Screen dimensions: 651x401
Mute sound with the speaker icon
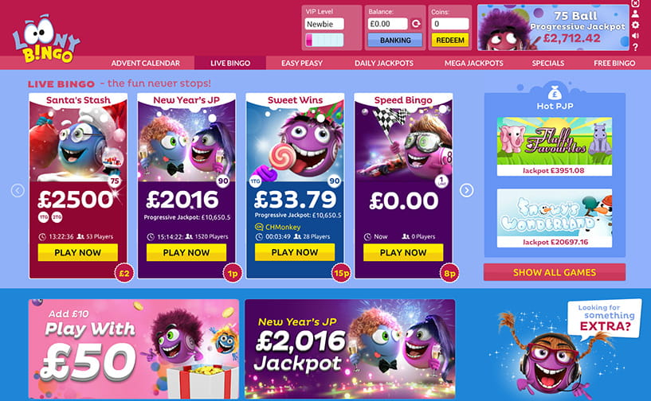coord(635,36)
